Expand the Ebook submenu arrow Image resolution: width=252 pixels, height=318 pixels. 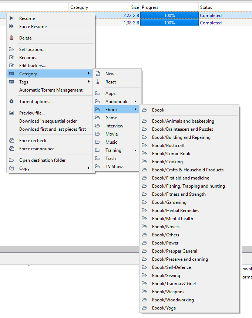click(135, 109)
